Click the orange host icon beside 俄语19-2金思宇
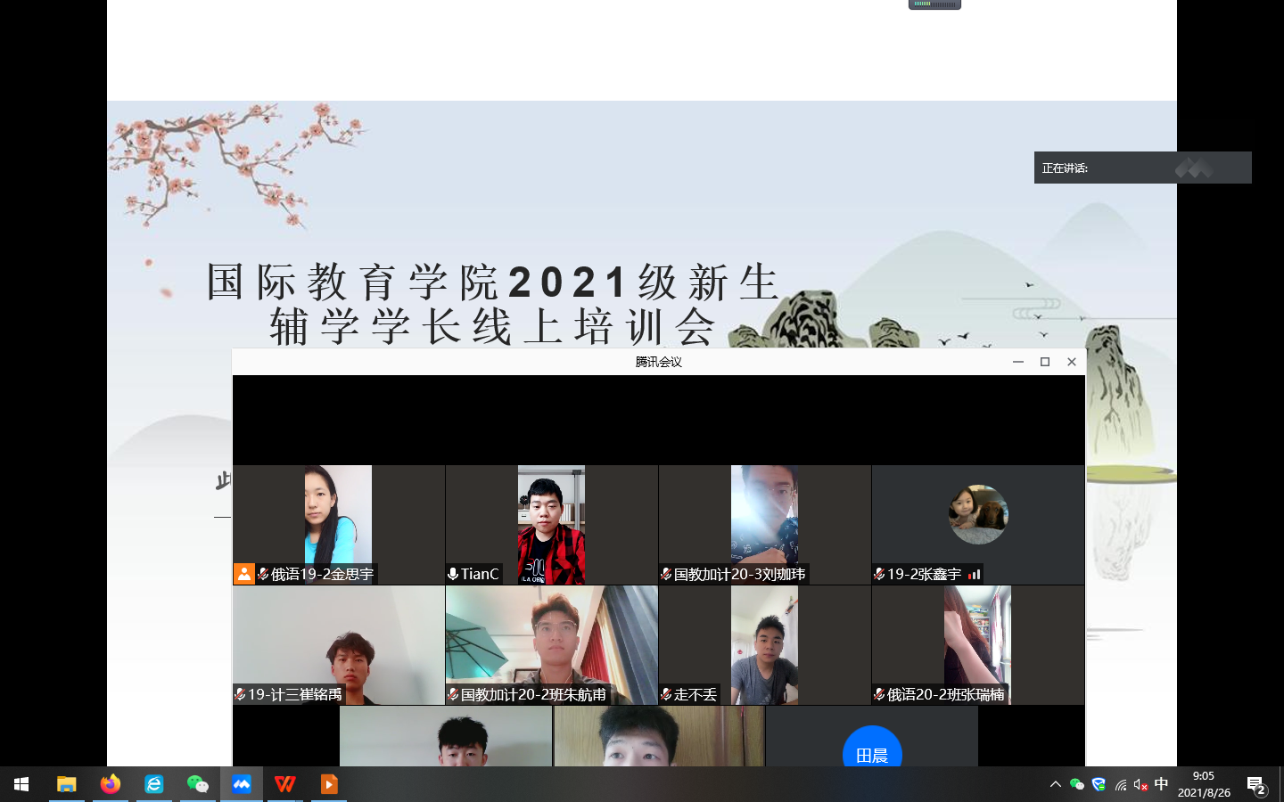Viewport: 1284px width, 802px height. pyautogui.click(x=243, y=574)
